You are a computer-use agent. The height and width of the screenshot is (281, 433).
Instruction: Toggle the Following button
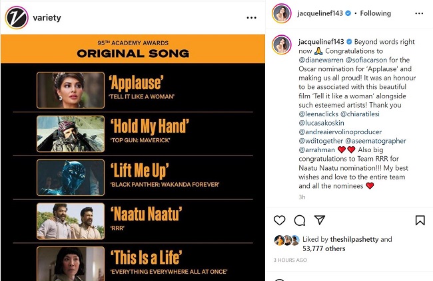point(376,13)
